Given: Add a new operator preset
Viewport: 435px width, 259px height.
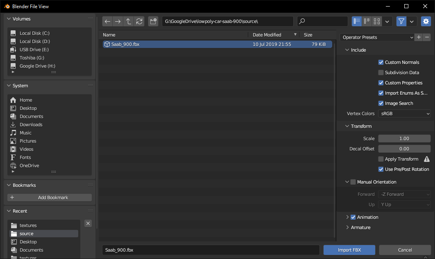Looking at the screenshot, I should click(419, 37).
